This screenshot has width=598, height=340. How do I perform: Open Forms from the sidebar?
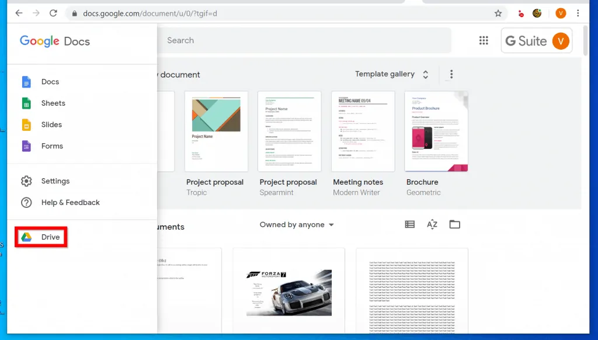[x=52, y=146]
